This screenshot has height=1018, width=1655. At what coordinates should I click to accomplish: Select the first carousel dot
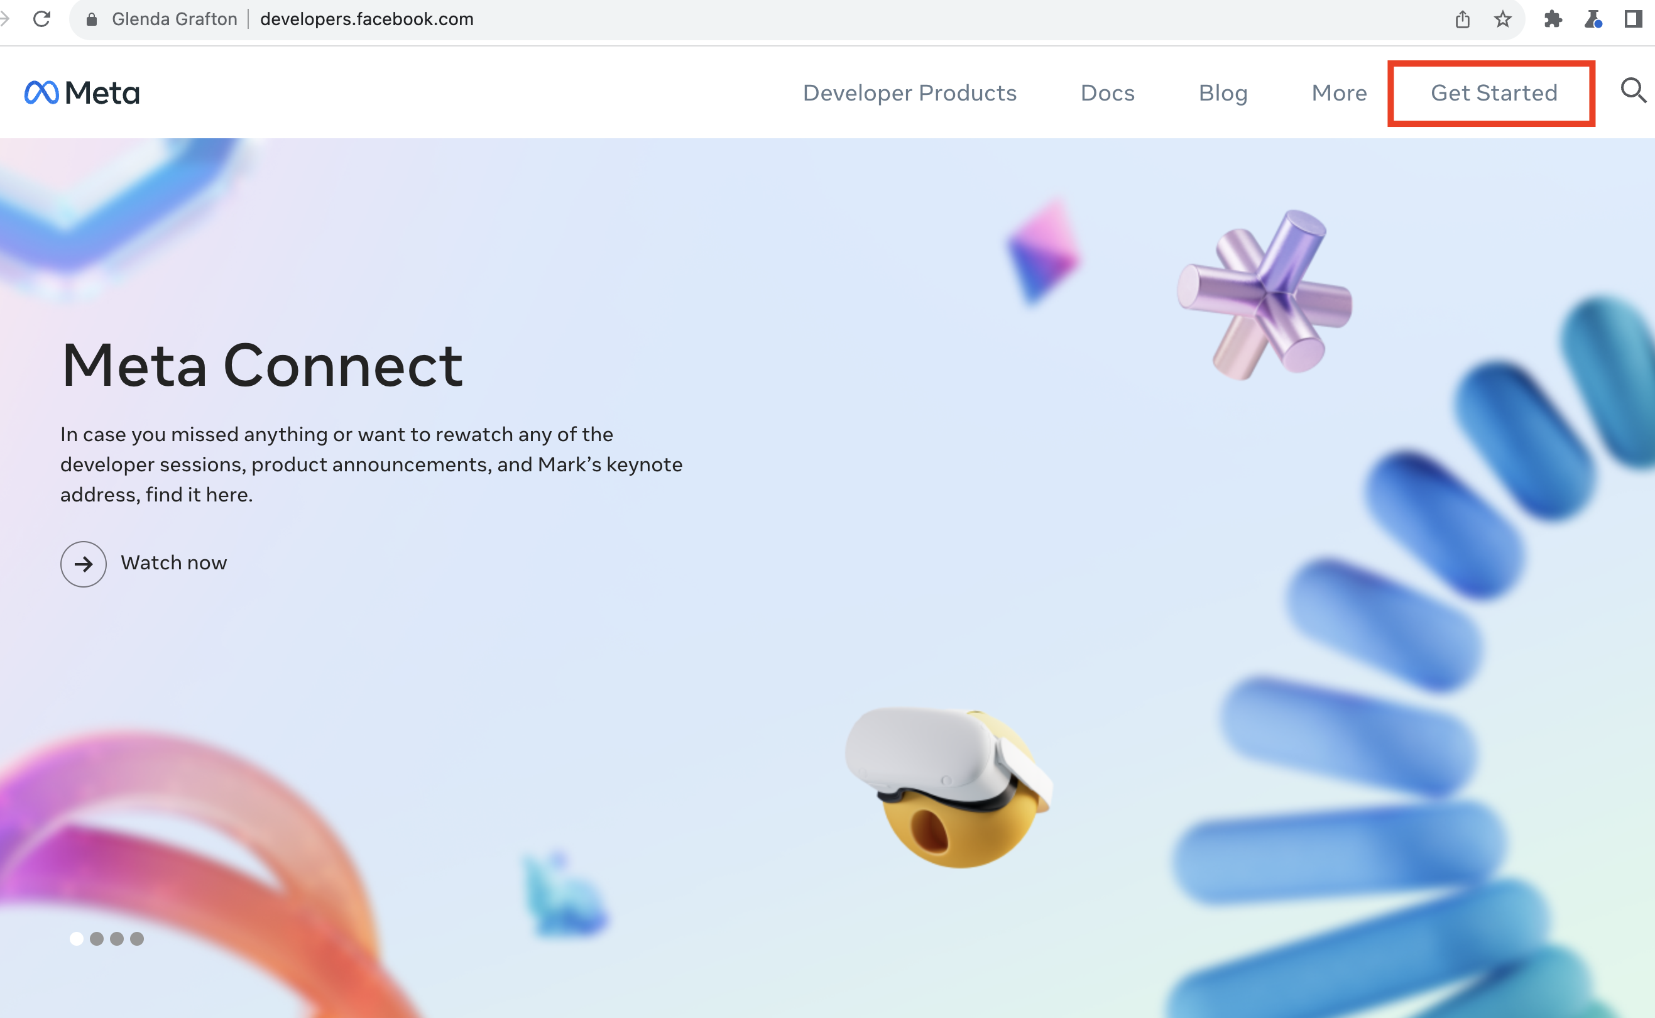click(x=77, y=939)
